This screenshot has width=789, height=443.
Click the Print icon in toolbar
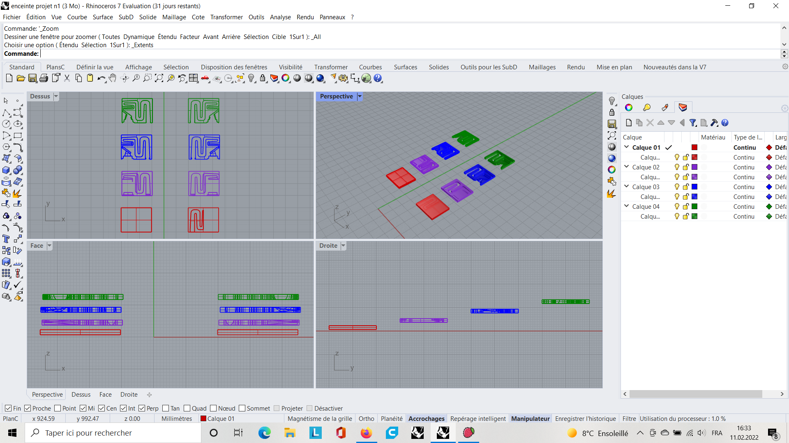click(x=44, y=78)
